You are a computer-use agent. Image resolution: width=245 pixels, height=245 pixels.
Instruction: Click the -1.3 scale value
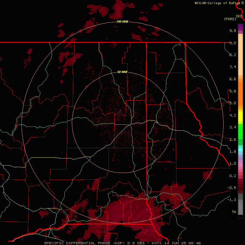[232, 200]
